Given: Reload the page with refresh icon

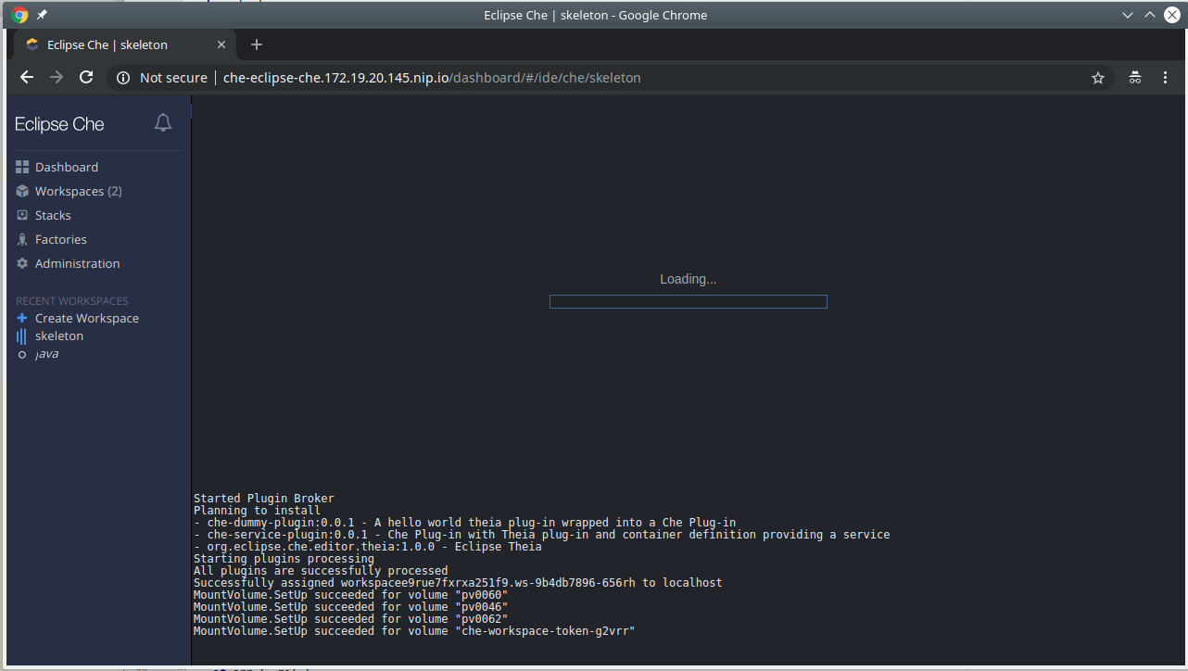Looking at the screenshot, I should [x=86, y=78].
